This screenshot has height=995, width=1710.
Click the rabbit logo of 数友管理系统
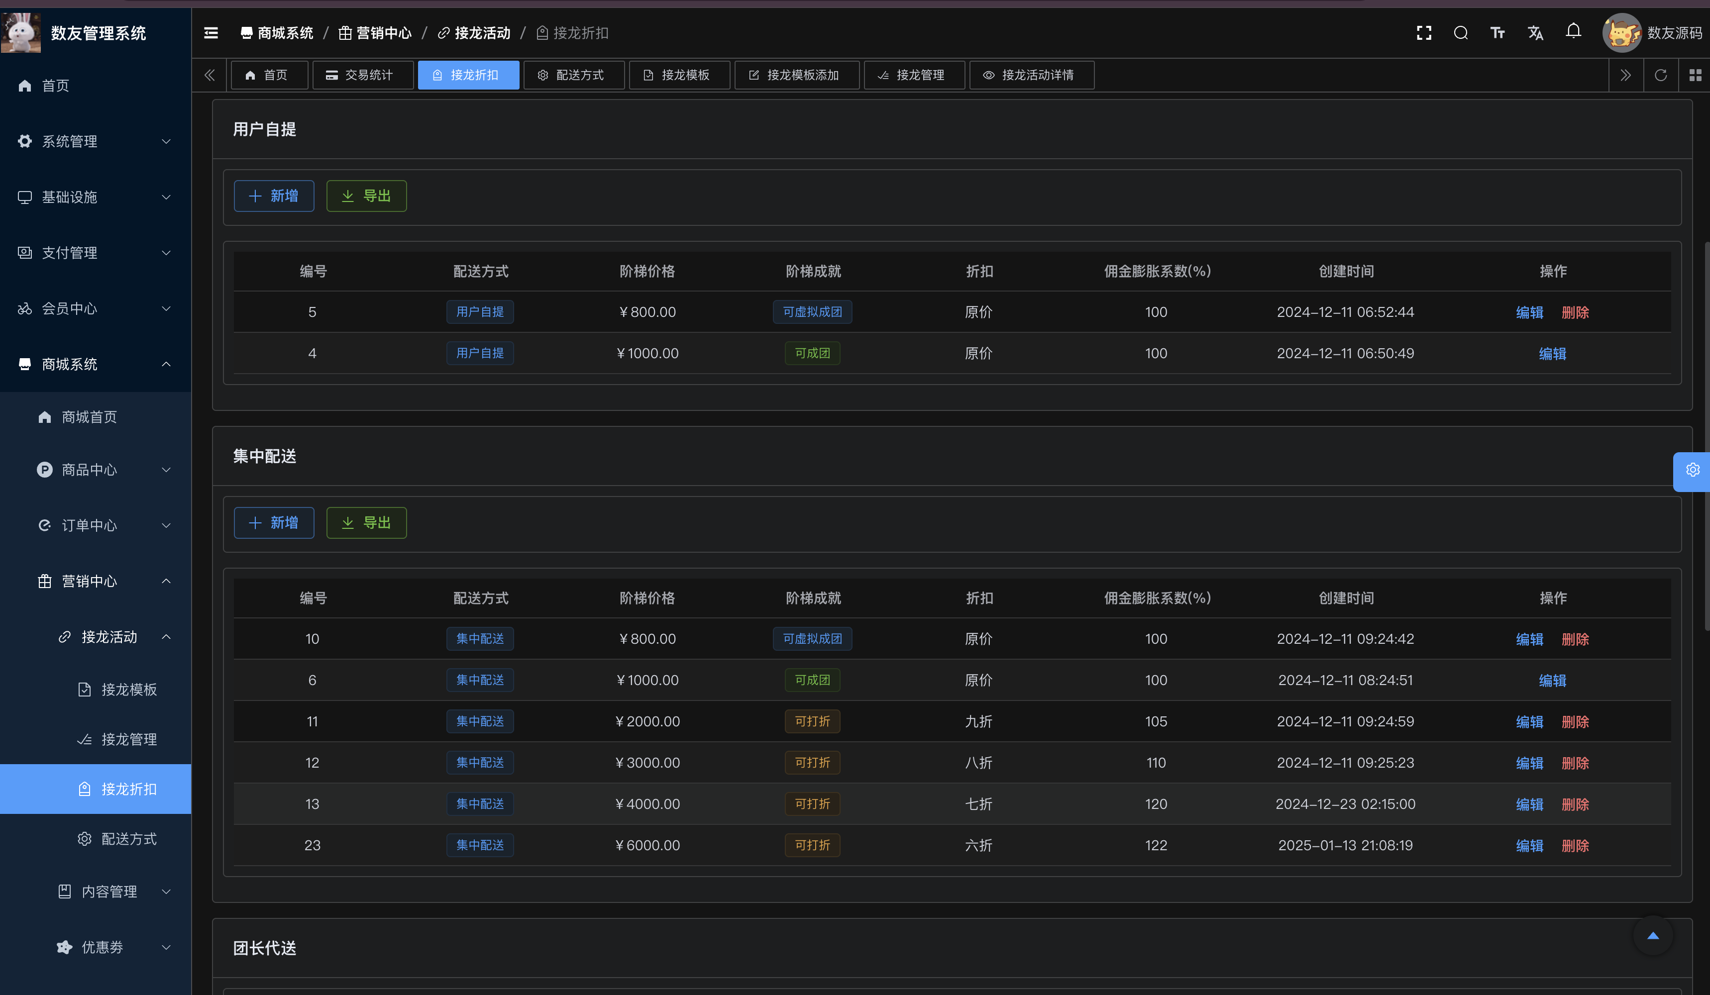[x=21, y=32]
